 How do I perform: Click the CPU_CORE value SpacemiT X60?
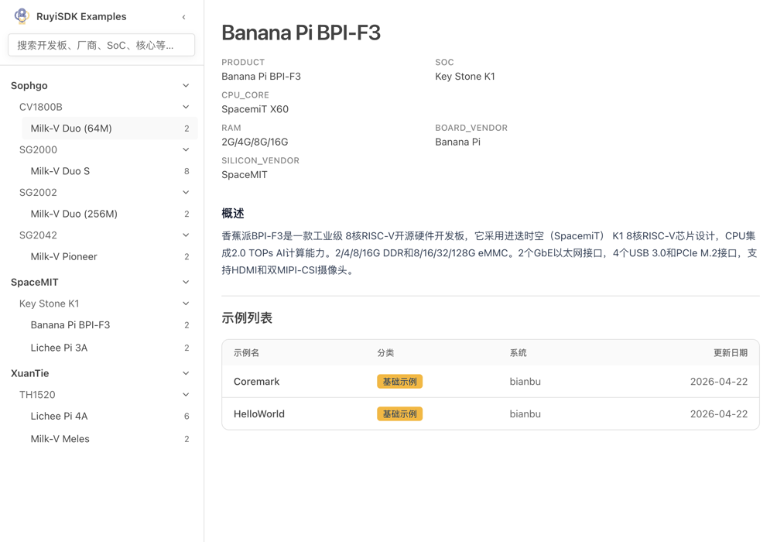point(255,109)
